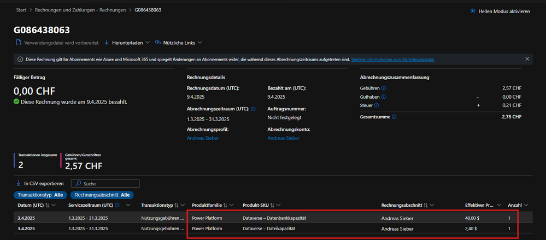This screenshot has height=240, width=546.
Task: Click the Herunterladen button label
Action: pos(127,43)
